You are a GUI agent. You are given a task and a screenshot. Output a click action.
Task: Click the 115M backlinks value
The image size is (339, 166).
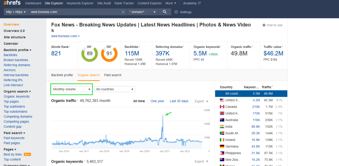132,53
